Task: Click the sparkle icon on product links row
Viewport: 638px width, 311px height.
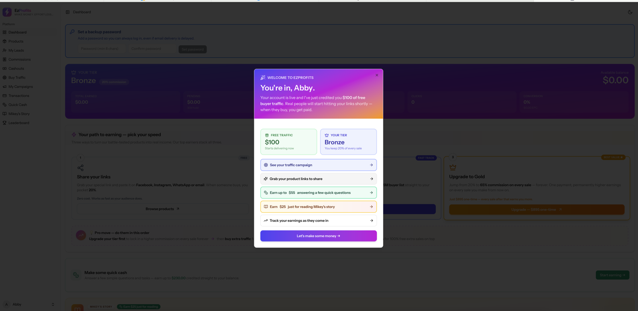Action: (x=266, y=179)
